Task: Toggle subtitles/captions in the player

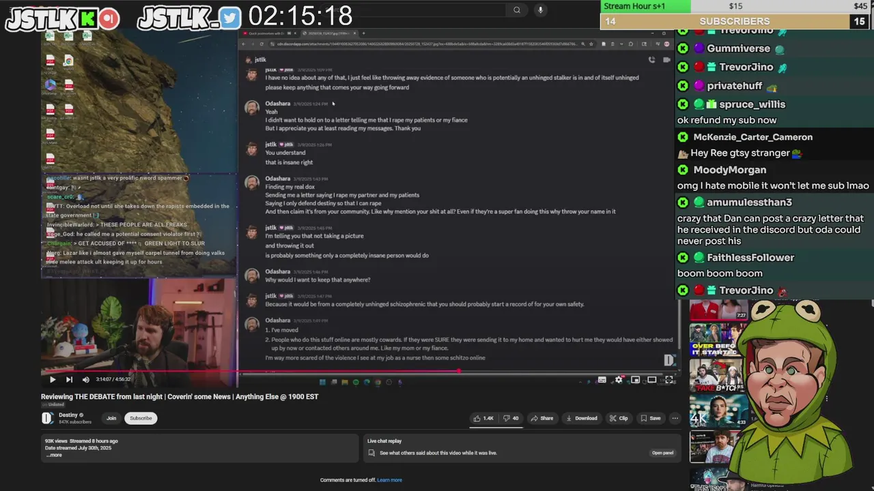Action: pos(602,380)
